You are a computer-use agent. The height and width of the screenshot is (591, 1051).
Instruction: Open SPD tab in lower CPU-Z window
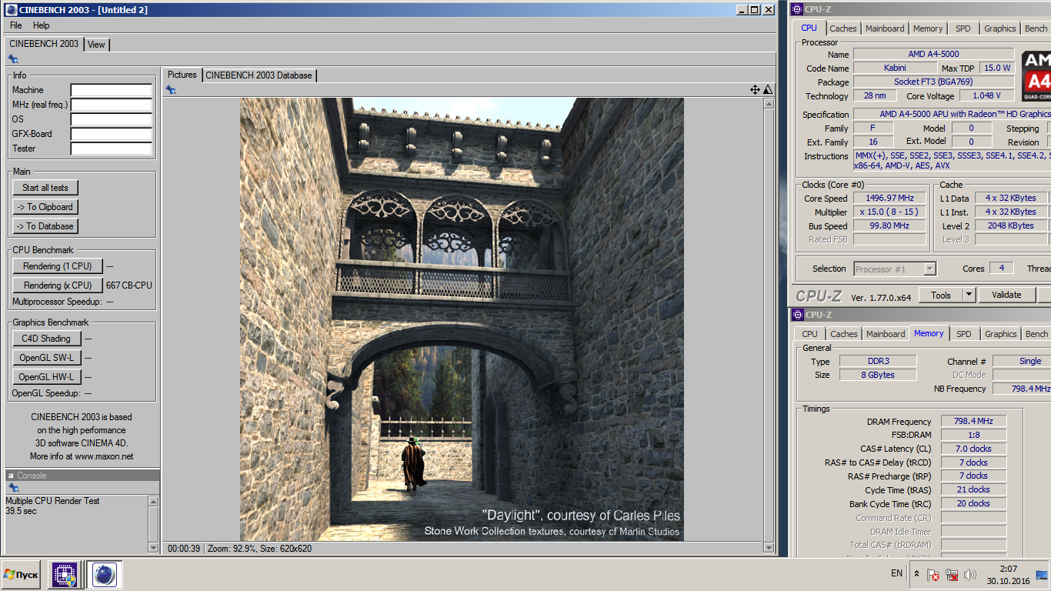point(964,334)
